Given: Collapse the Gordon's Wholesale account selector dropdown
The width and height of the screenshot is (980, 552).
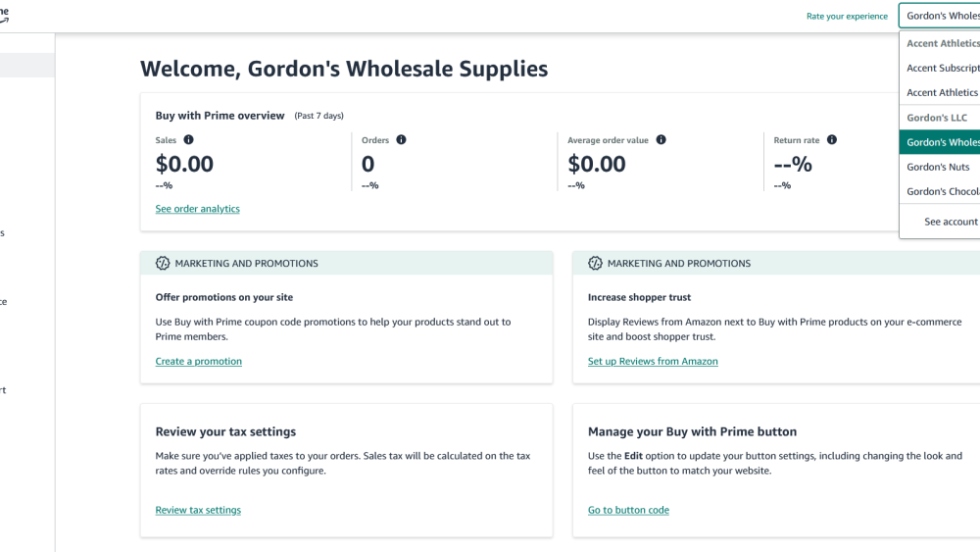Looking at the screenshot, I should [x=940, y=16].
